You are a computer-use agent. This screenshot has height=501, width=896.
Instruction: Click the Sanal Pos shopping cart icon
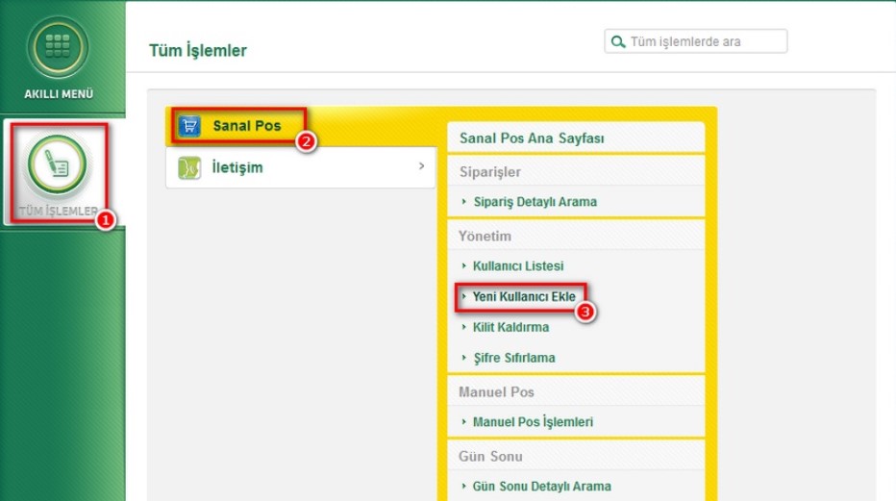(189, 126)
